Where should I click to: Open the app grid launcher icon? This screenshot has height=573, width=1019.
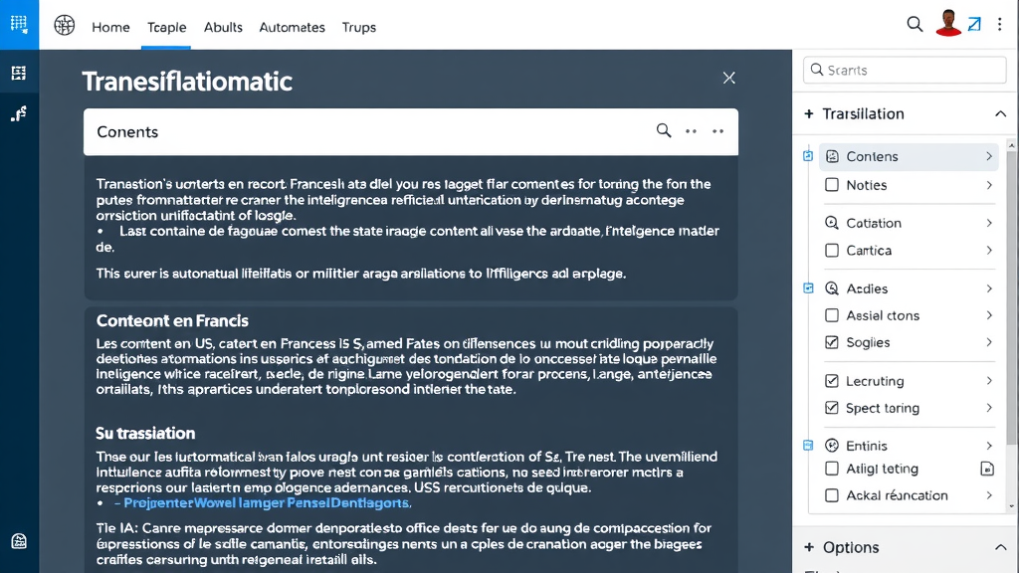coord(19,24)
